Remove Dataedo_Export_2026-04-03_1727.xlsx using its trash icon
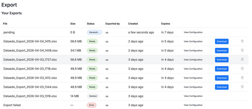Image resolution: width=252 pixels, height=109 pixels. [x=242, y=59]
